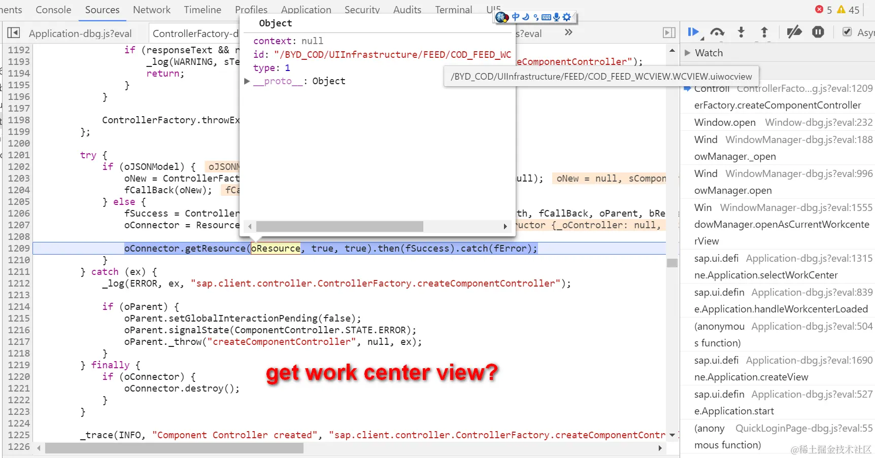This screenshot has height=458, width=875.
Task: Click the code editor vertical scrollbar thumb
Action: tap(672, 263)
